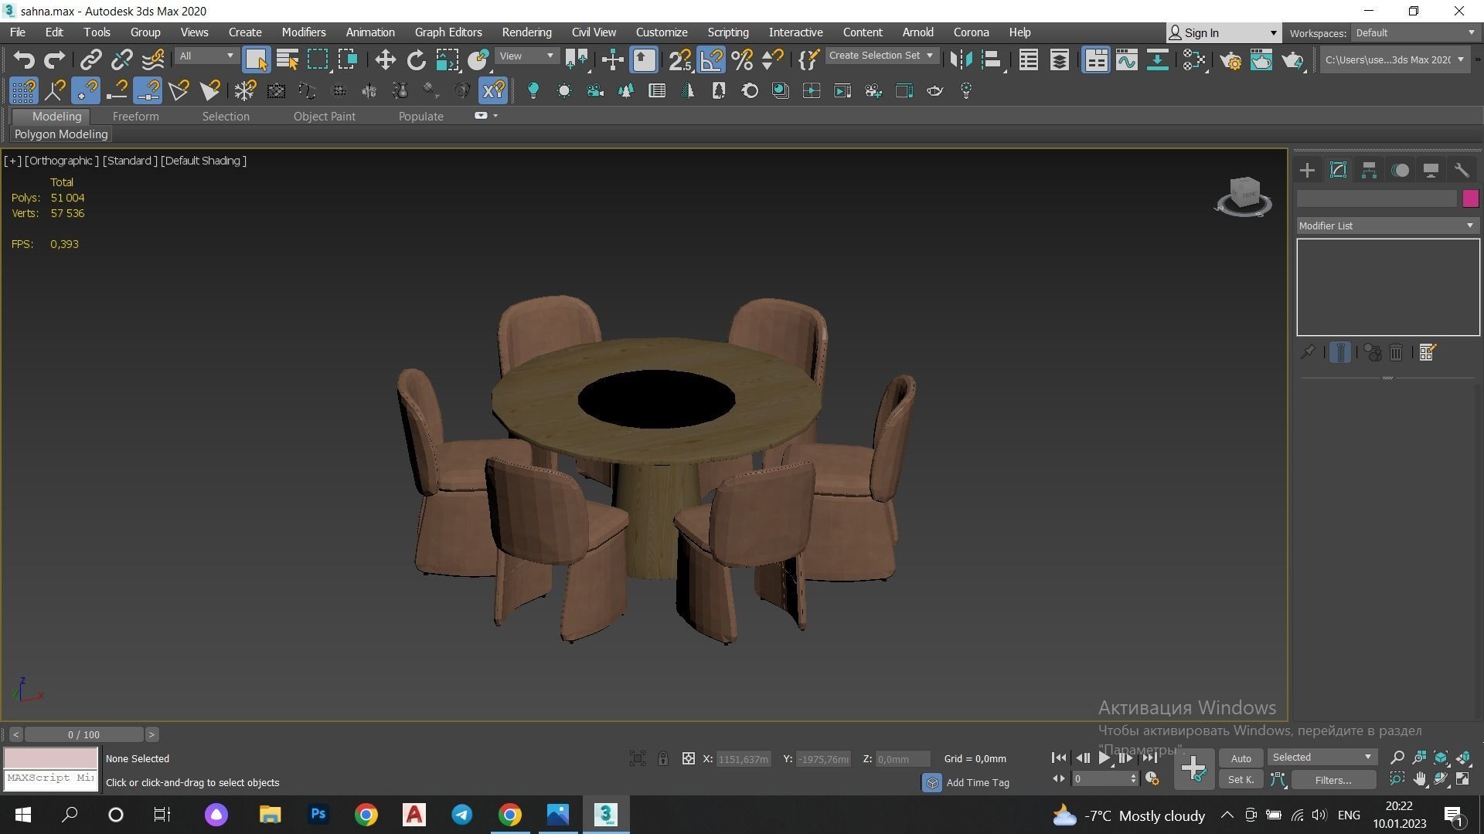The width and height of the screenshot is (1484, 834).
Task: Open the Display command panel tab
Action: pyautogui.click(x=1431, y=170)
